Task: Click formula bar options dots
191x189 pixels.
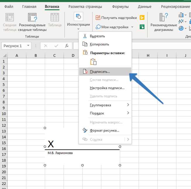Action: (36, 46)
